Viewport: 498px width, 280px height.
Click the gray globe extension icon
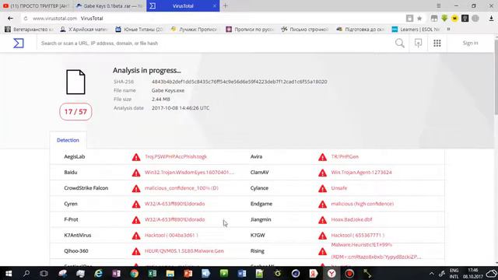click(x=475, y=19)
